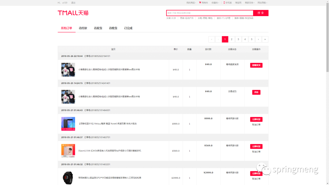Image resolution: width=329 pixels, height=185 pixels.
Task: Open T-shirt title in order 2018052622184101
Action: tap(109, 70)
